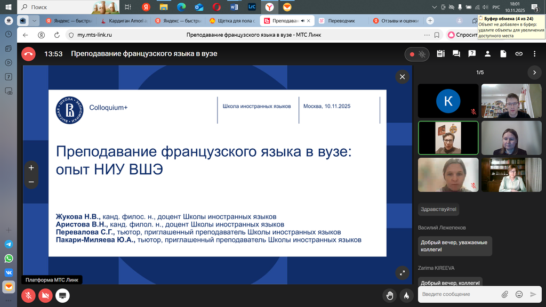Screen dimensions: 546x307
Task: Go to next page of video participants
Action: pos(534,72)
